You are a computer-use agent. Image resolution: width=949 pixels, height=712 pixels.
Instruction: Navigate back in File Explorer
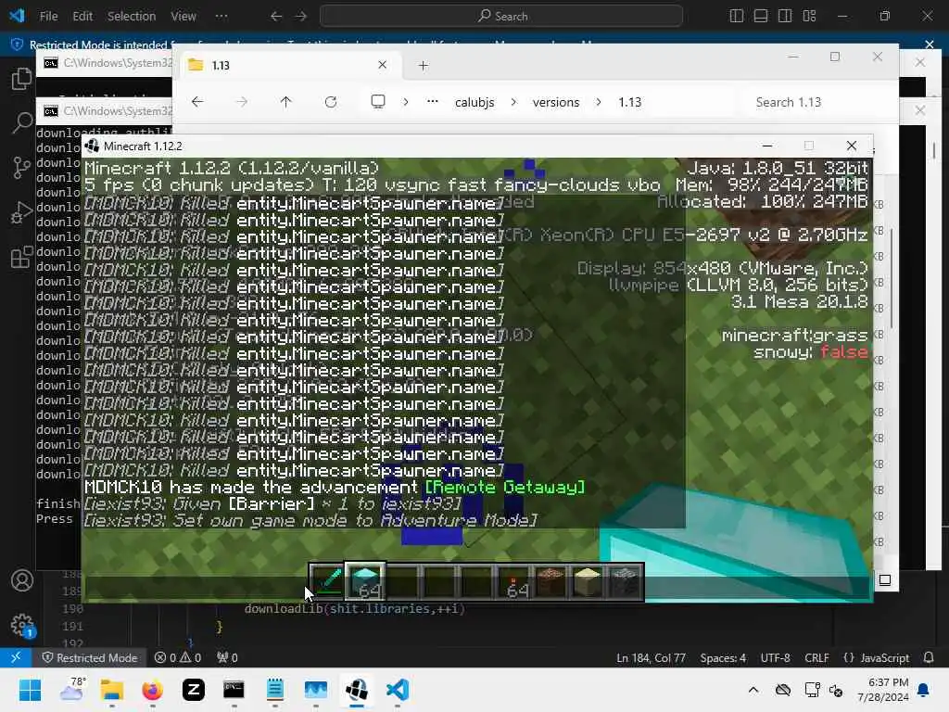tap(197, 102)
